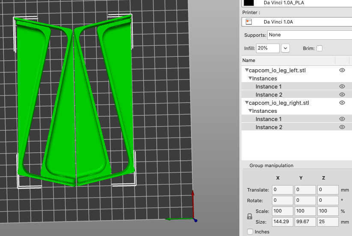The width and height of the screenshot is (352, 236).
Task: Click Size Z field showing 25
Action: click(x=328, y=221)
